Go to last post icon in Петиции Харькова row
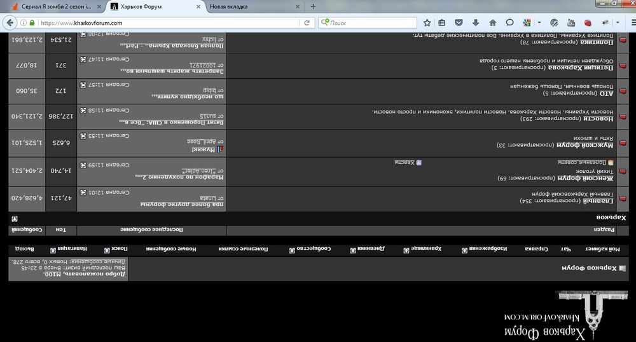This screenshot has height=342, width=636. click(83, 59)
